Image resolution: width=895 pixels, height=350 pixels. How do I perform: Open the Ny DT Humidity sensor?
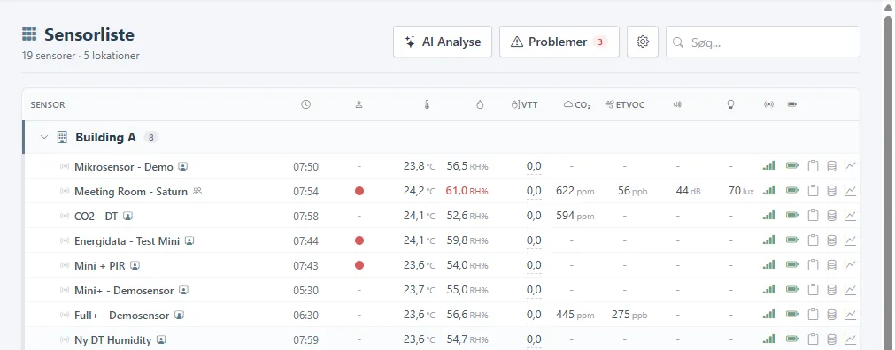click(x=112, y=340)
